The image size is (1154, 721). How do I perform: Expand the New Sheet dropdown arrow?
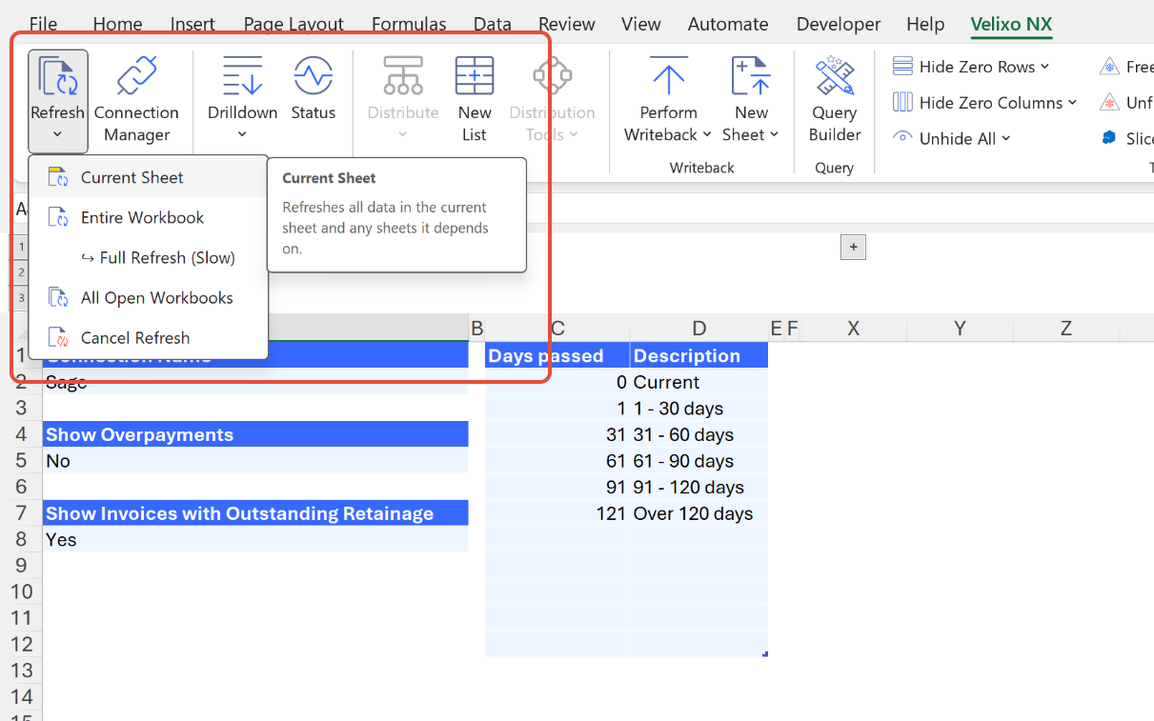click(774, 135)
